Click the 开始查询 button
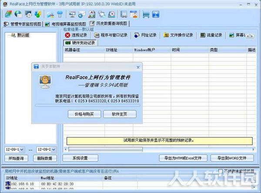The image size is (261, 193). (16, 158)
